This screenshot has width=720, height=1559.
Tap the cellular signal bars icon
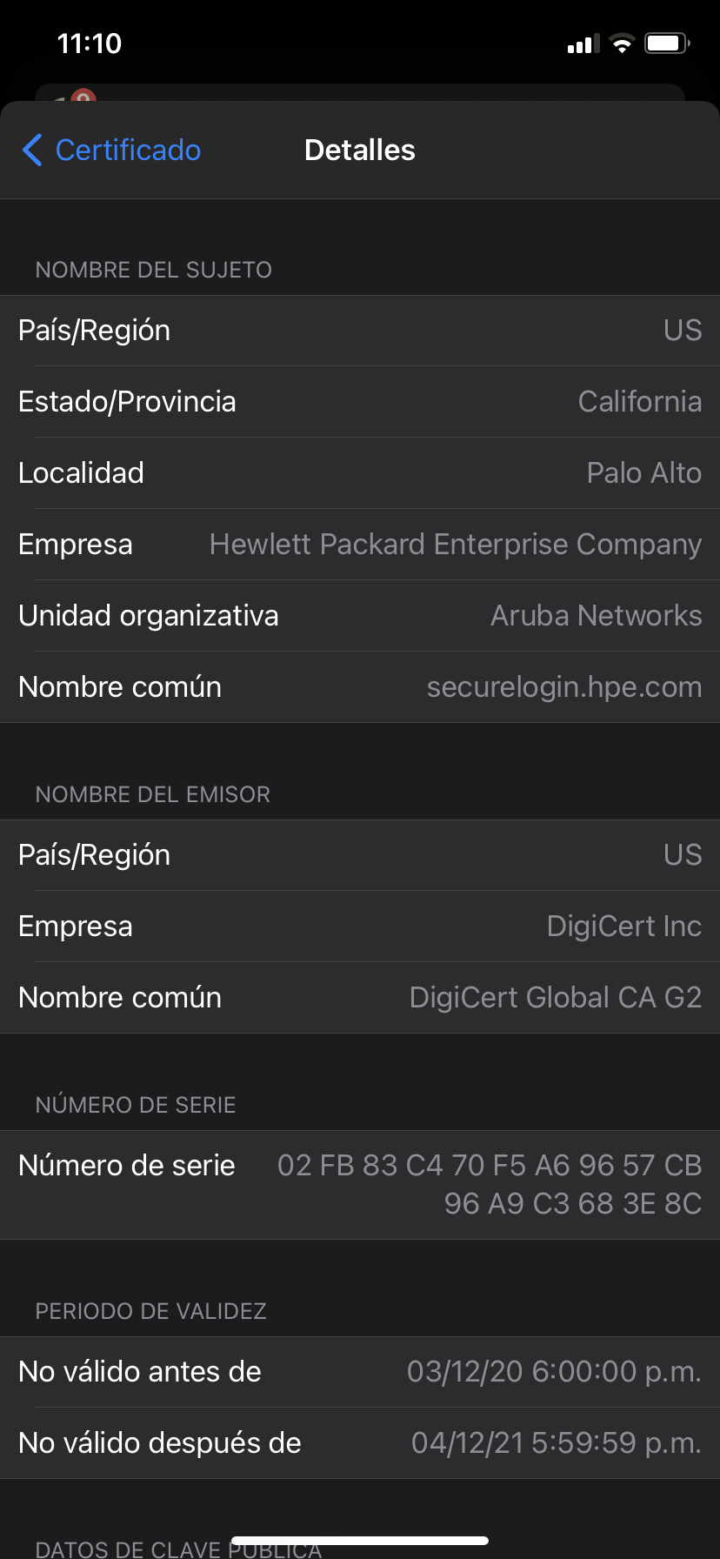click(583, 43)
